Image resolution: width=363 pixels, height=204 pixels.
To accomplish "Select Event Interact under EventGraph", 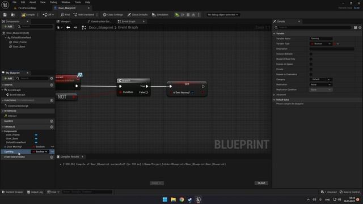I will (17, 95).
